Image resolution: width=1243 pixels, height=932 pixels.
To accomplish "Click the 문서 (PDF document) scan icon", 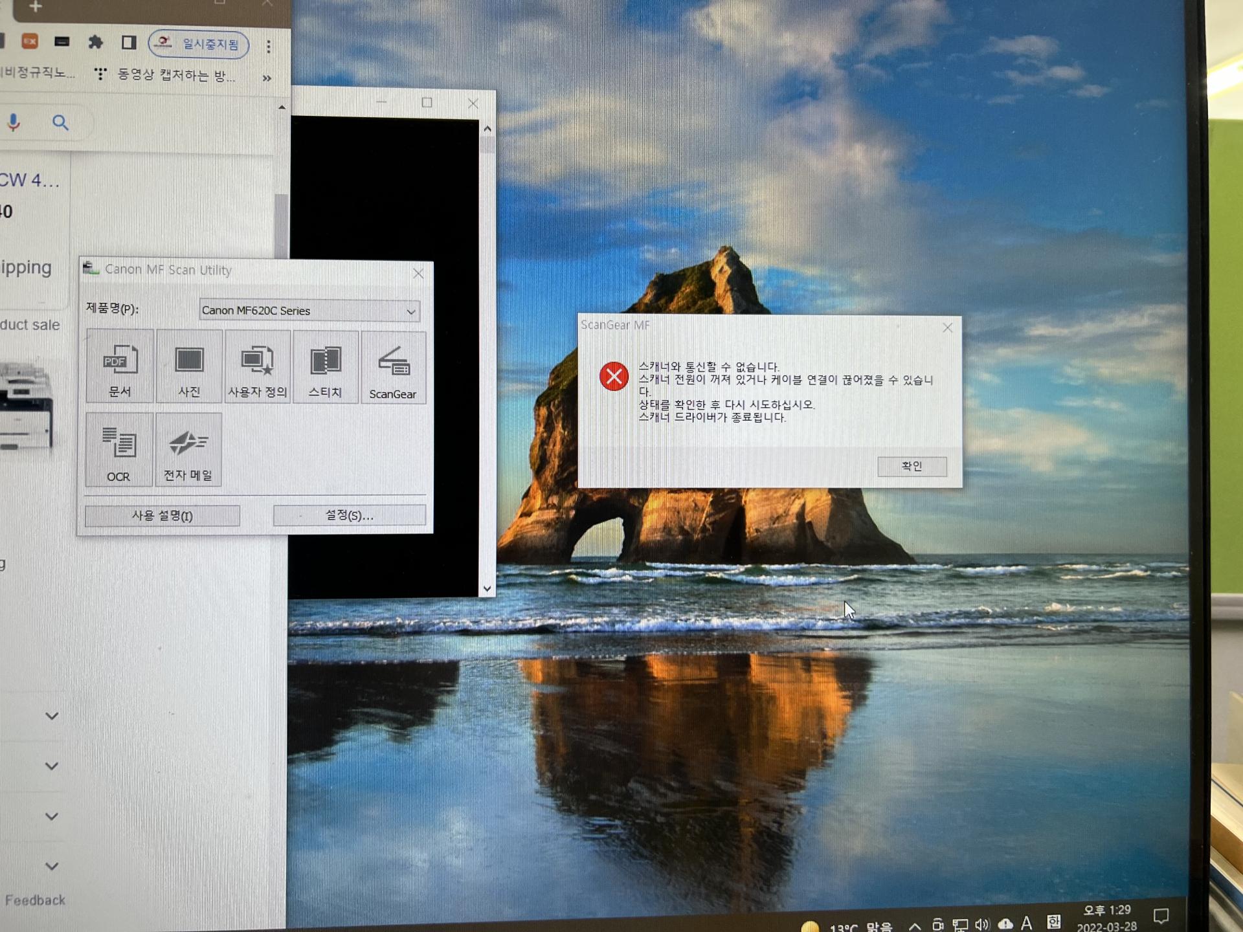I will pos(120,366).
